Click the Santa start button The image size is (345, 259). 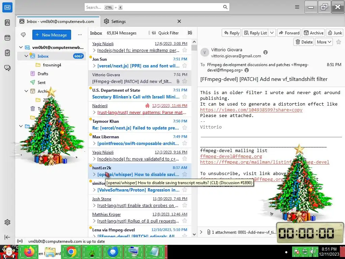pyautogui.click(x=9, y=252)
